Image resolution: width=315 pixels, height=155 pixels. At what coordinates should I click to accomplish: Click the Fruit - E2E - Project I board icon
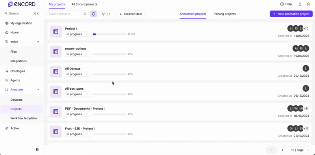point(56,131)
